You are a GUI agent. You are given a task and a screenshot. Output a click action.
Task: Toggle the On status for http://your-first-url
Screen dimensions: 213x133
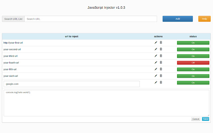[193, 43]
